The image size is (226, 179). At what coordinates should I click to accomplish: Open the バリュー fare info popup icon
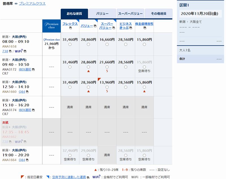point(95,26)
